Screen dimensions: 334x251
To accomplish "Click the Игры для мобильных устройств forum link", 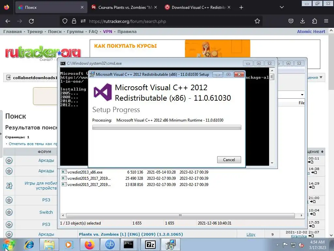I will point(41,186).
